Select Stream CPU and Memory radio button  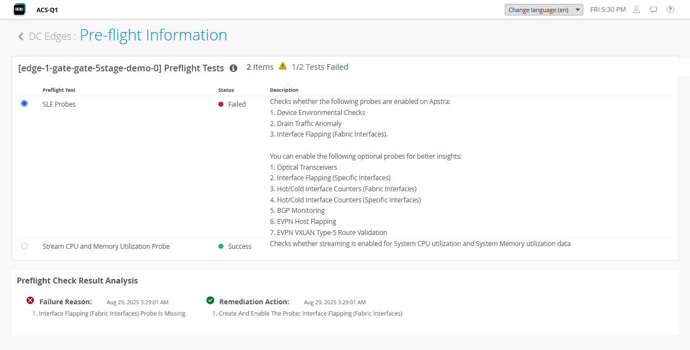pyautogui.click(x=24, y=246)
